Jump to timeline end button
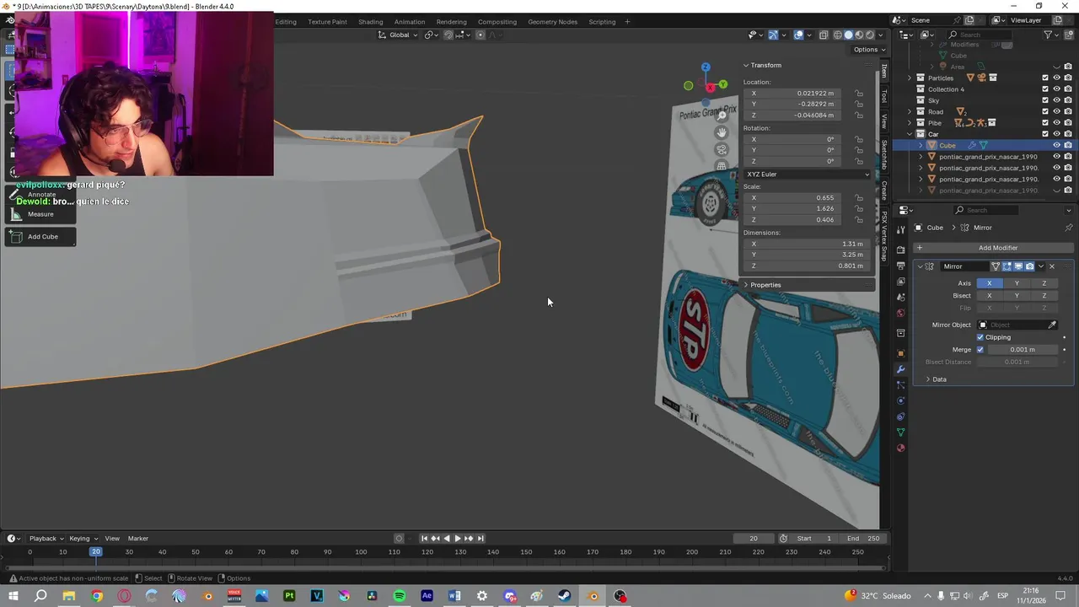Viewport: 1079px width, 607px height. 480,539
